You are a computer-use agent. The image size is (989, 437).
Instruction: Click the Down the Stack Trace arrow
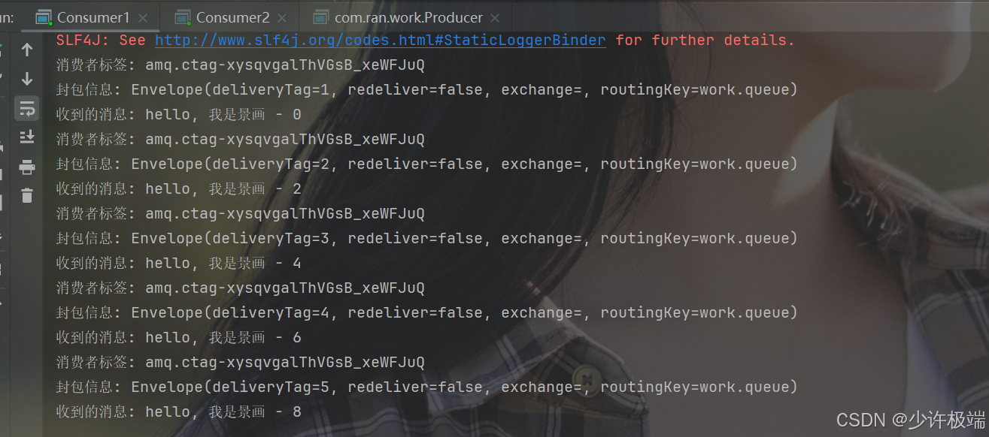click(27, 79)
